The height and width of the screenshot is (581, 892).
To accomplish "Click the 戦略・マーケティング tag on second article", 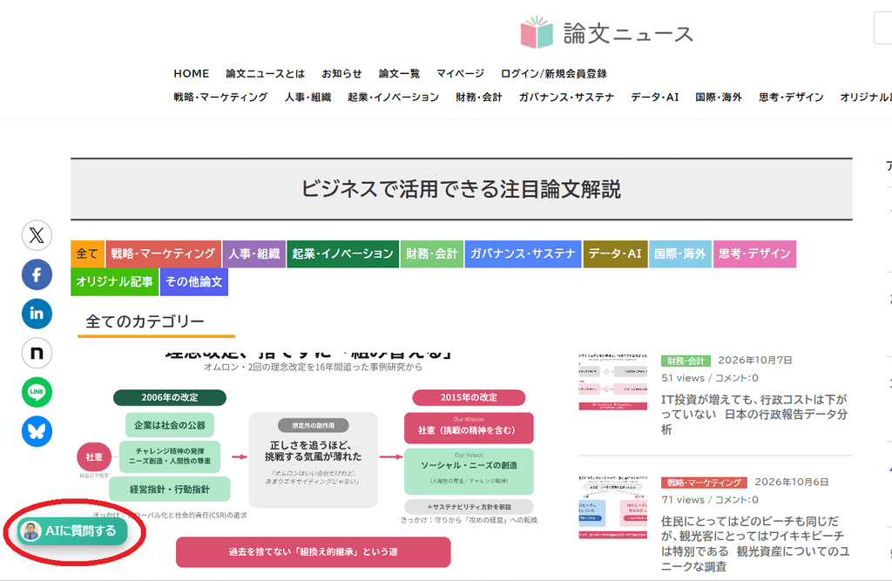I will (704, 483).
